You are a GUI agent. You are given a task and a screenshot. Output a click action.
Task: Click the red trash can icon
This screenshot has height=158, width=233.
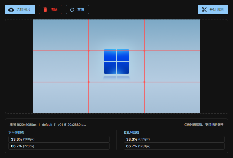pyautogui.click(x=45, y=10)
